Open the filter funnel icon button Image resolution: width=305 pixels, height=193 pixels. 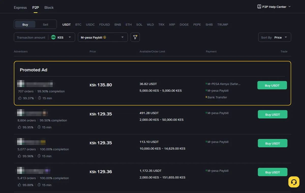[x=135, y=37]
